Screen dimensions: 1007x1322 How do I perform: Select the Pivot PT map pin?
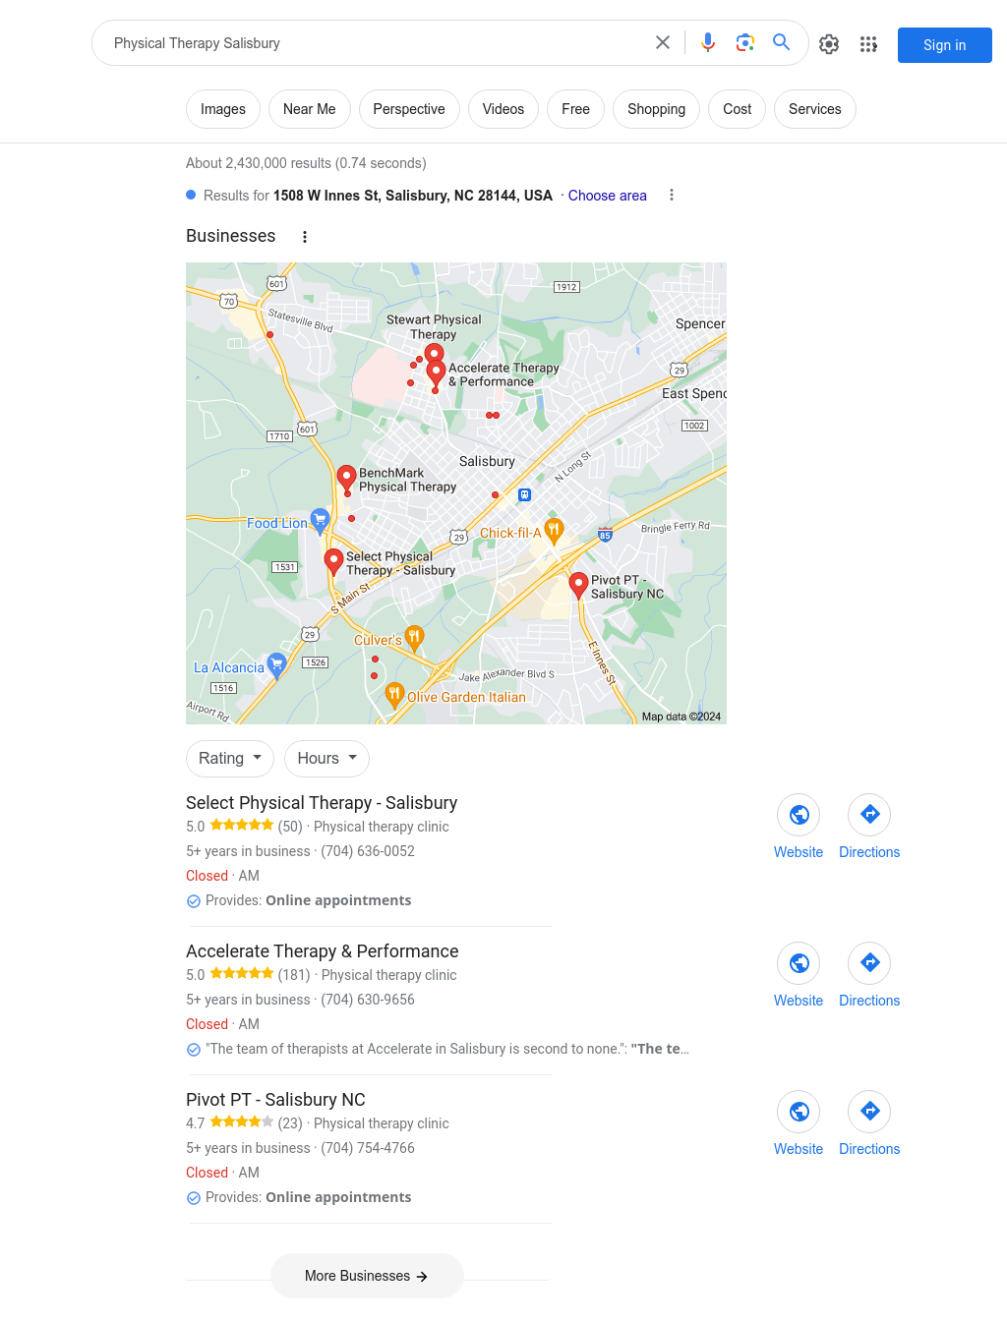(x=579, y=586)
